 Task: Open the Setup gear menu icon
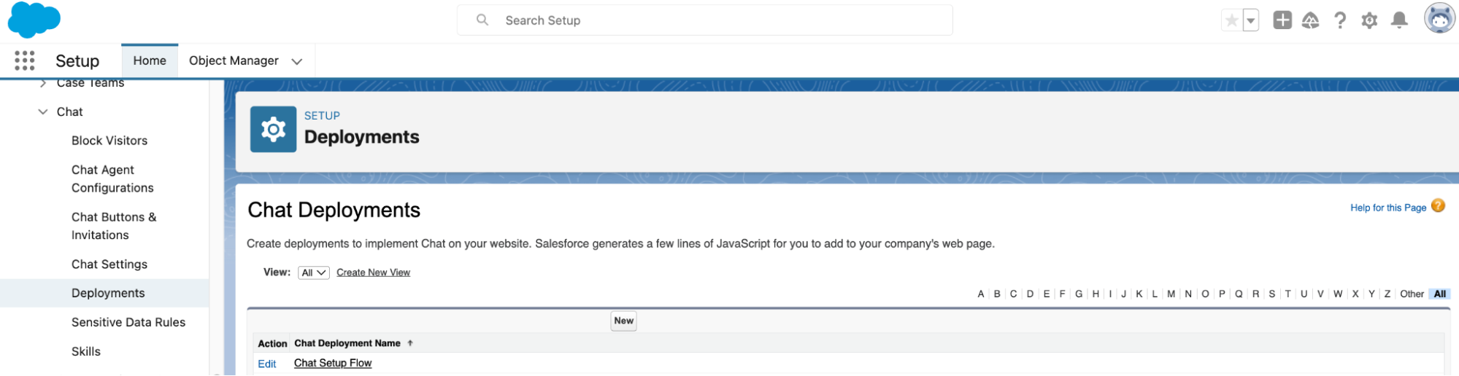tap(1369, 20)
